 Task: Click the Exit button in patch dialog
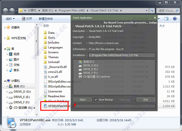point(146,100)
